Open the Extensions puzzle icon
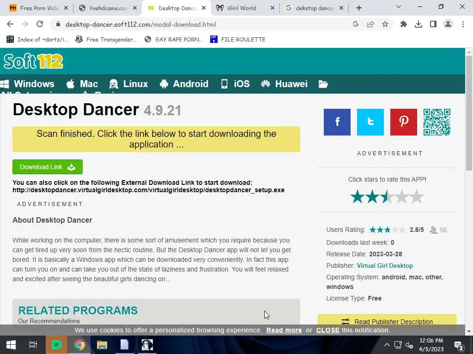 click(404, 24)
